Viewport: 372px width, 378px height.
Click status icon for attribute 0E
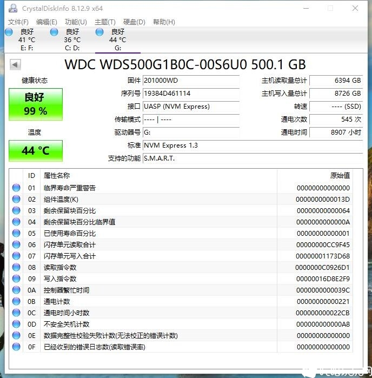16,335
